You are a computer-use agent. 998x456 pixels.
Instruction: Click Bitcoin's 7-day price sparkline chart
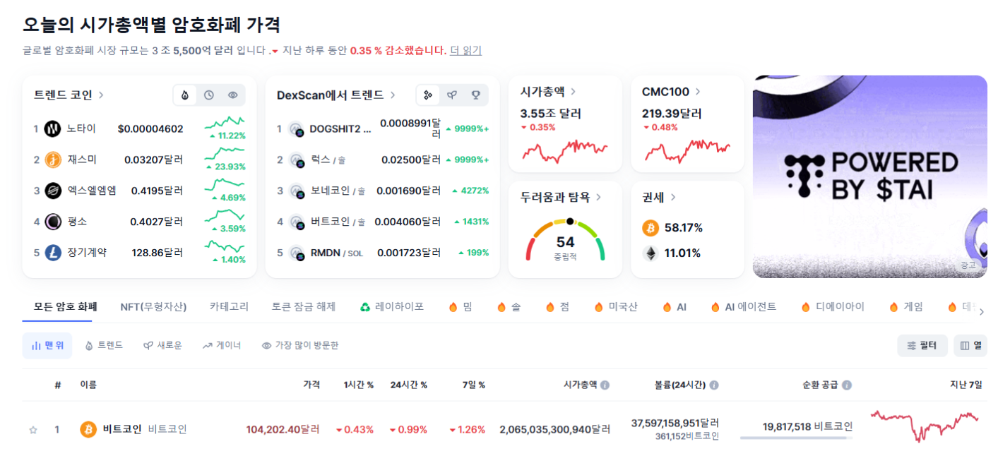click(925, 426)
